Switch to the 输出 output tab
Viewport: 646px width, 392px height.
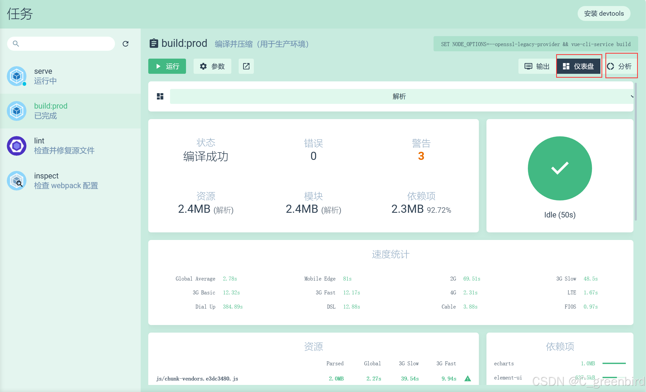coord(537,66)
